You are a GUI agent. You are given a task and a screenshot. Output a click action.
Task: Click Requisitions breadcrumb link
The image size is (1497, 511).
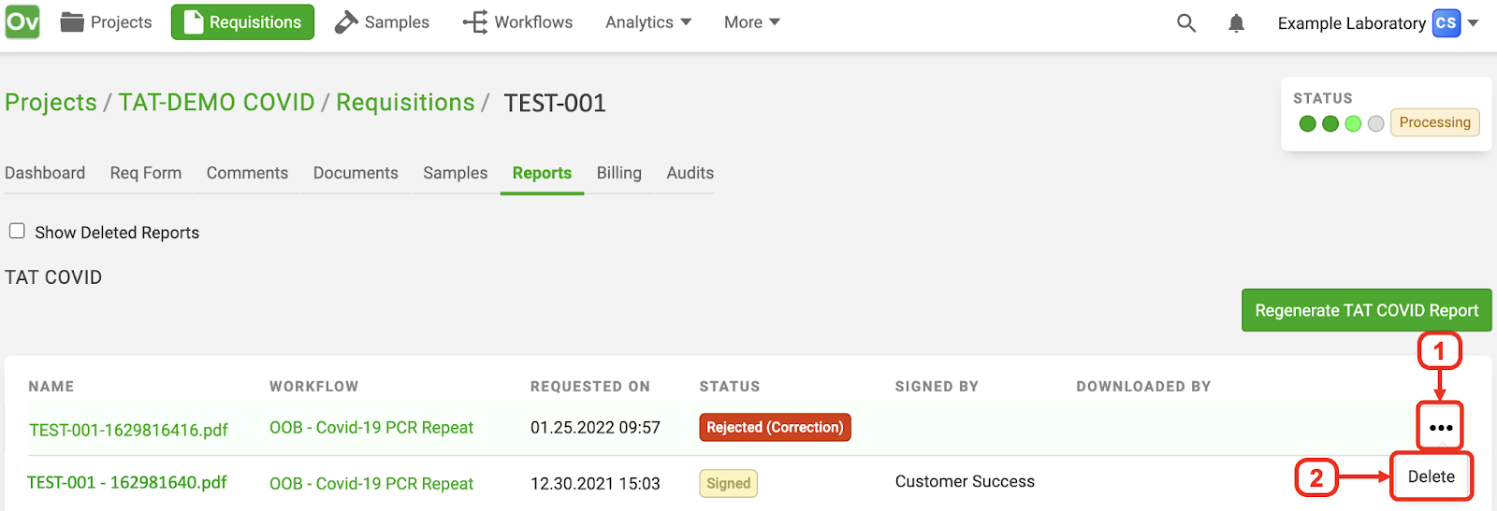tap(405, 103)
